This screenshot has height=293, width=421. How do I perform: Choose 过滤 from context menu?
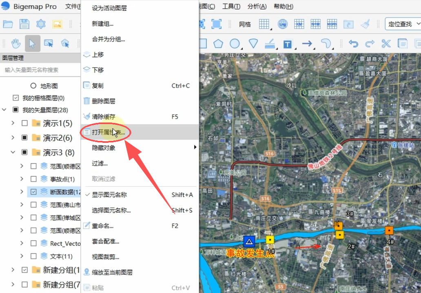(140, 163)
